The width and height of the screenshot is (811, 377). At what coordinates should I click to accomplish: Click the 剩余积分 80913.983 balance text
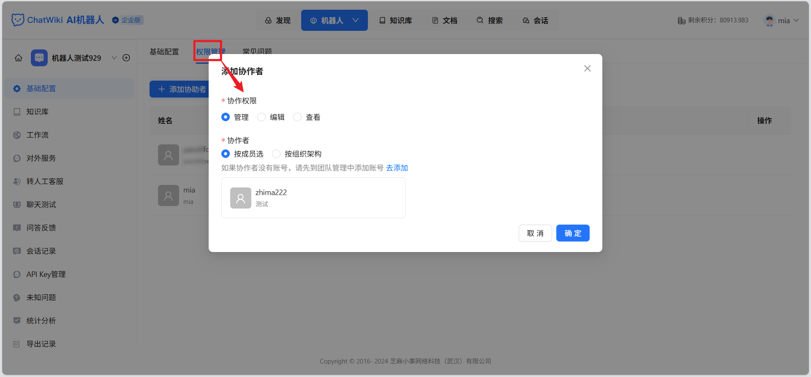(x=718, y=20)
